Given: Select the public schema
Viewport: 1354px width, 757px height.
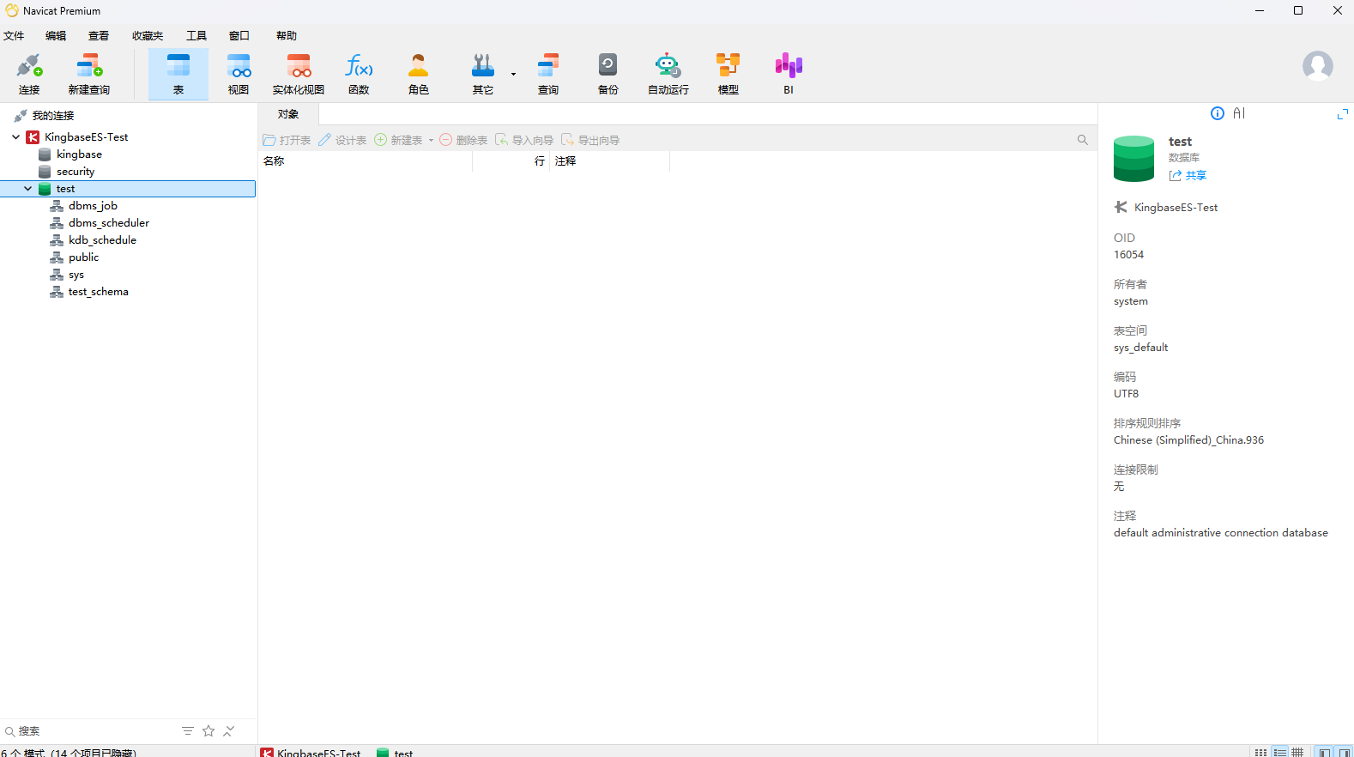Looking at the screenshot, I should [83, 257].
